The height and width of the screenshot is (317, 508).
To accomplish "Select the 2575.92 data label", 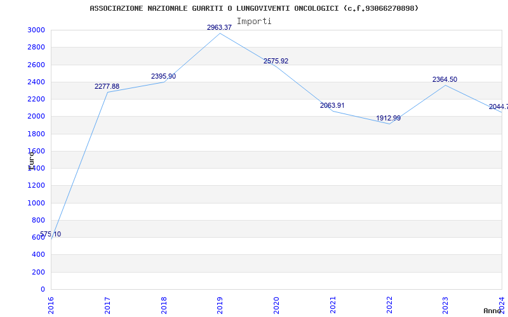I will click(276, 61).
